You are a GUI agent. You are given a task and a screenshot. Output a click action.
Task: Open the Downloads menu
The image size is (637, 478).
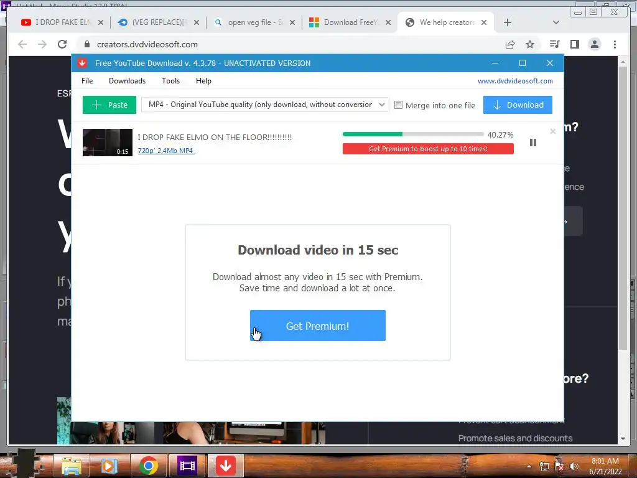coord(127,81)
